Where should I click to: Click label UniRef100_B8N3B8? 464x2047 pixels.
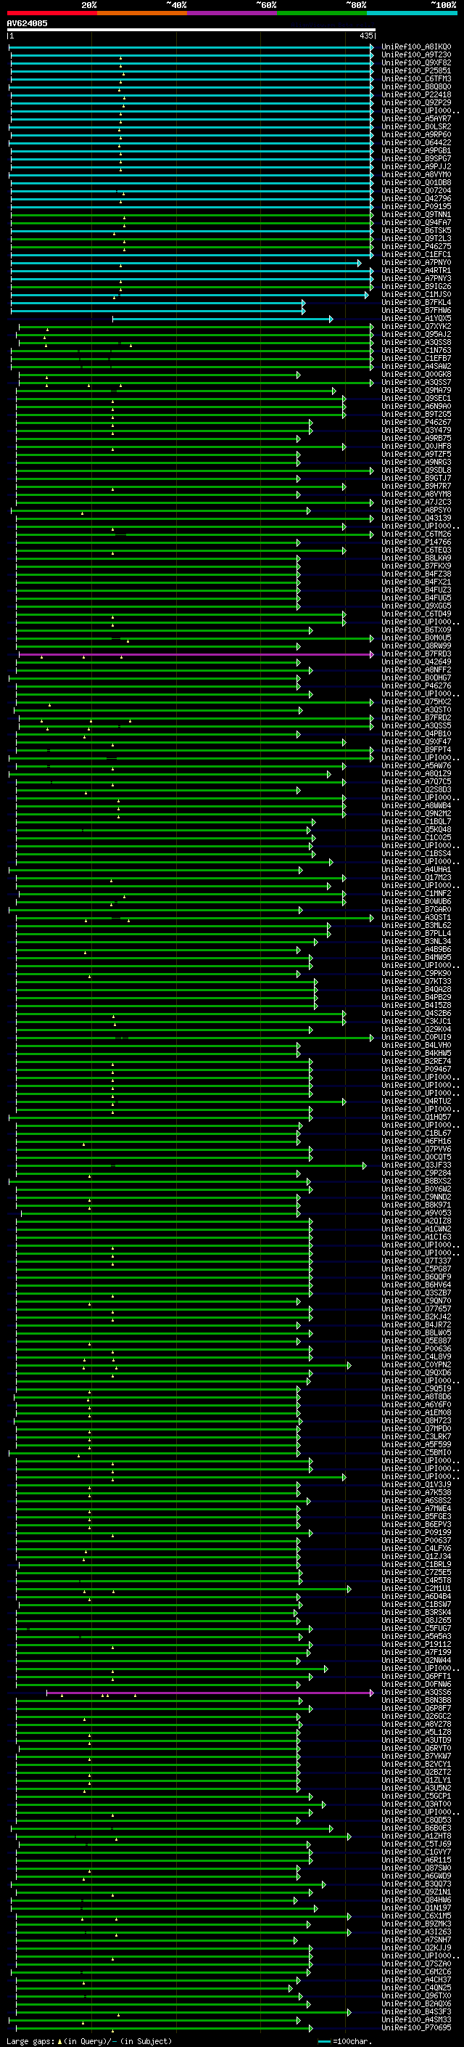tap(416, 1701)
